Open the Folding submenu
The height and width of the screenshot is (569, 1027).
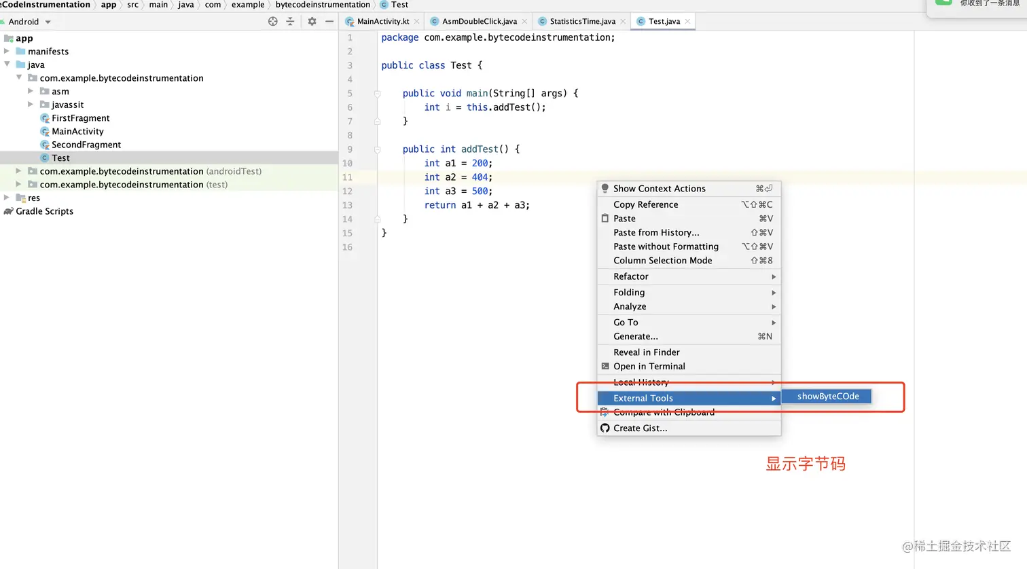[x=689, y=293]
